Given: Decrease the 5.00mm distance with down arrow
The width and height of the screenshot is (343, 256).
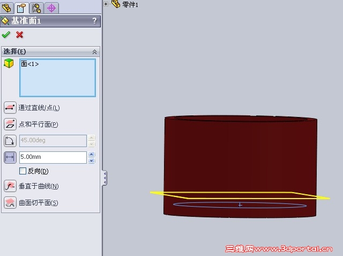Looking at the screenshot, I should pos(92,160).
